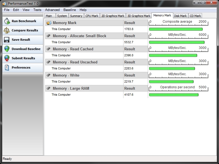The width and height of the screenshot is (219, 164).
Task: Click the Preferences button label
Action: point(21,68)
